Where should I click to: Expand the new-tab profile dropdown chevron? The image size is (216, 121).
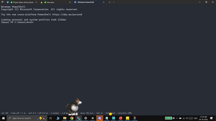pyautogui.click(x=114, y=2)
